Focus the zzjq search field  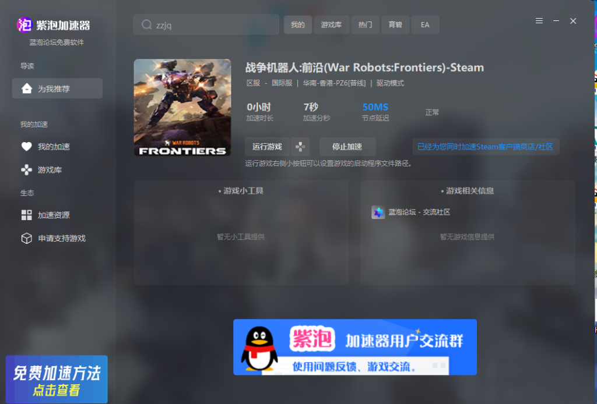pyautogui.click(x=206, y=24)
